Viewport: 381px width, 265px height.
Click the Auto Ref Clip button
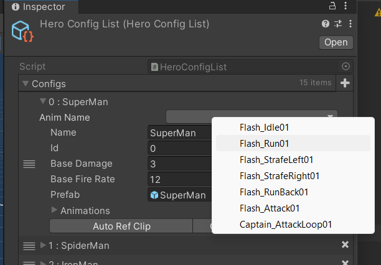pyautogui.click(x=121, y=226)
